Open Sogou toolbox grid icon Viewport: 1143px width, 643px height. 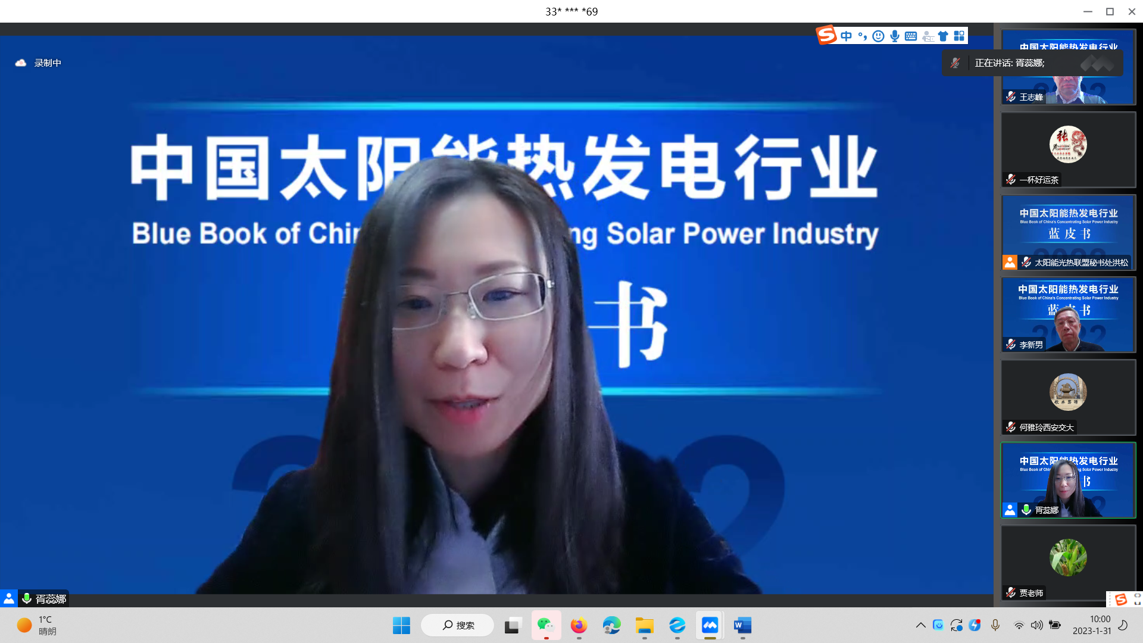[959, 36]
